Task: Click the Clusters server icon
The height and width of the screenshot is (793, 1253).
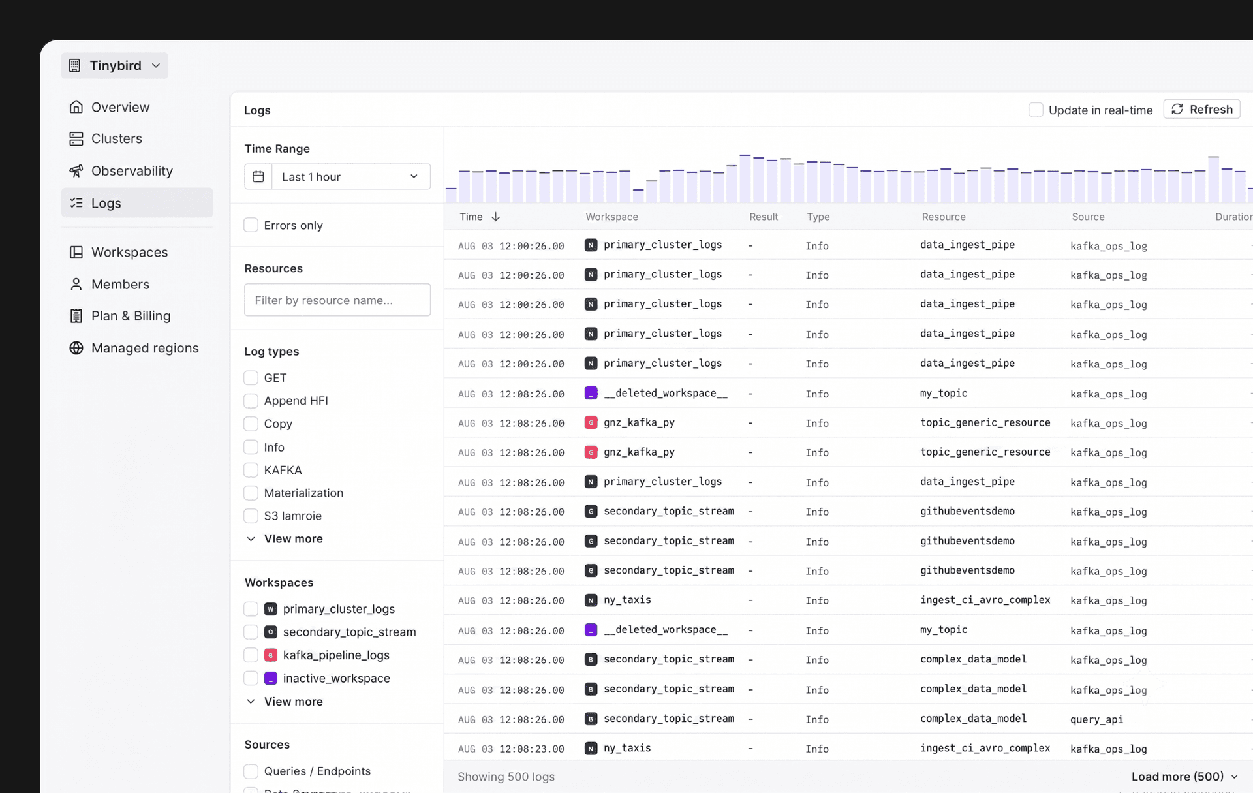Action: [76, 138]
